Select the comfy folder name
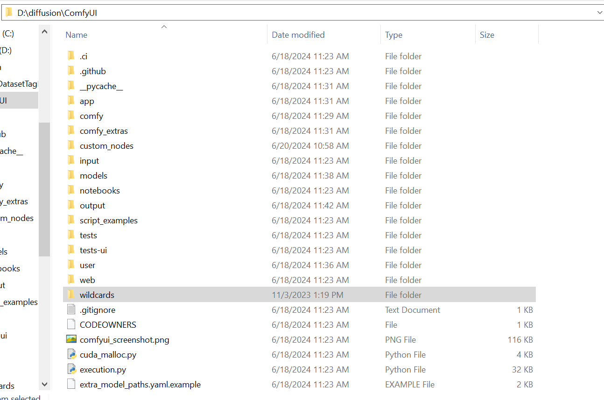 coord(91,116)
